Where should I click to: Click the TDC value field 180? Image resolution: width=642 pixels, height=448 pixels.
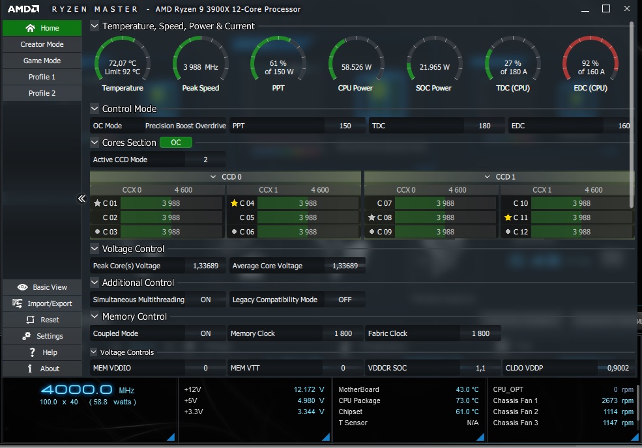(484, 126)
